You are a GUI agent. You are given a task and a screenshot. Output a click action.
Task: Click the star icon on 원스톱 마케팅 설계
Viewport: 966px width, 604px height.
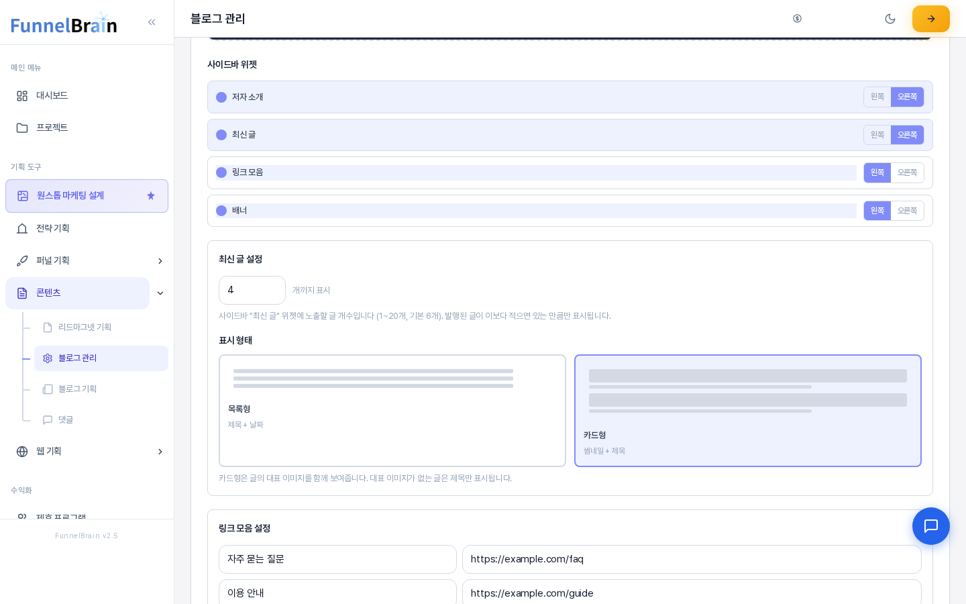[x=151, y=196]
